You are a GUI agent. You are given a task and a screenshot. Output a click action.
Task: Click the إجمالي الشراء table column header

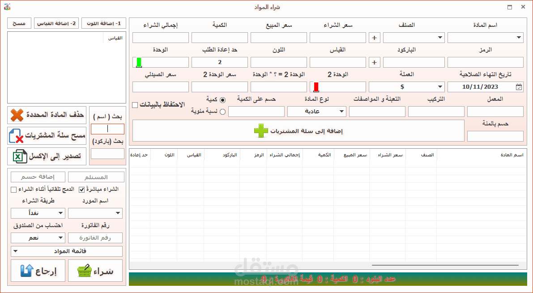(285, 155)
